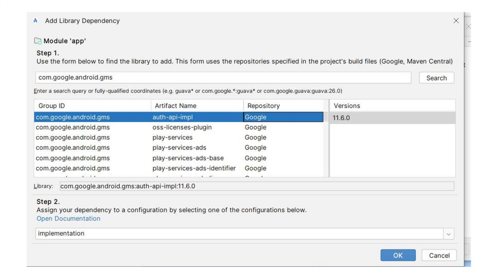
Task: Click the Library coordinates field
Action: [257, 186]
